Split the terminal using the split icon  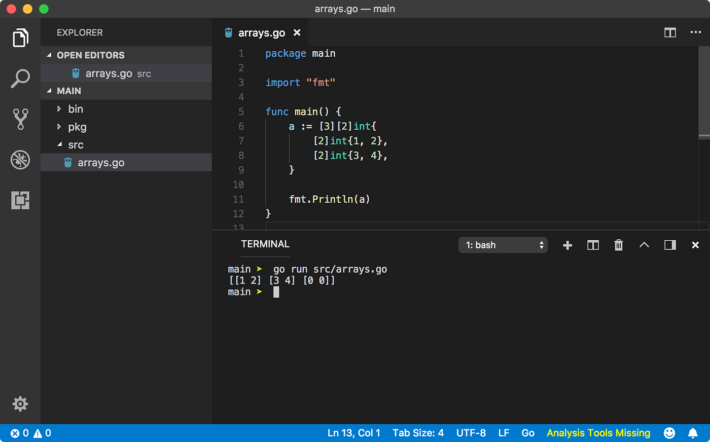click(592, 245)
